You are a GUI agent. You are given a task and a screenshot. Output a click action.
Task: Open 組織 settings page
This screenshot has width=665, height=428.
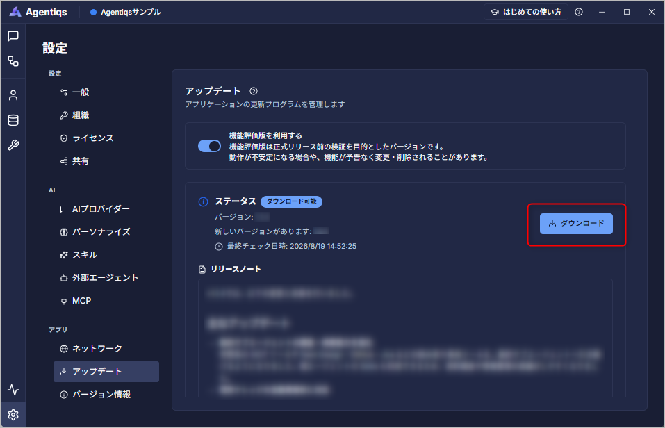[x=106, y=115]
